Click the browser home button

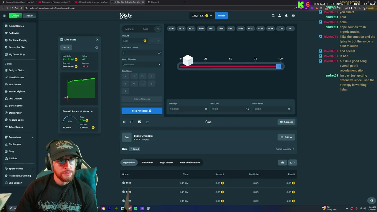[x=16, y=8]
